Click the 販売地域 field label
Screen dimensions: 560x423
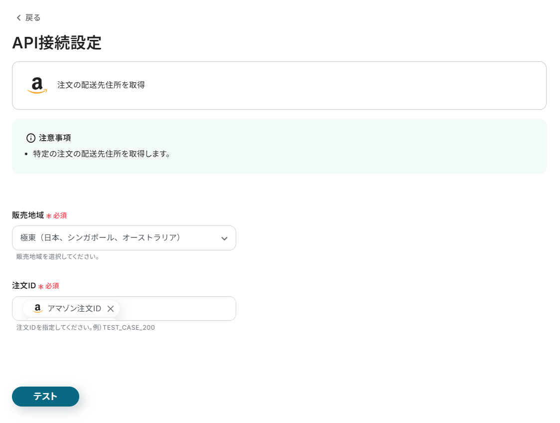pyautogui.click(x=28, y=215)
